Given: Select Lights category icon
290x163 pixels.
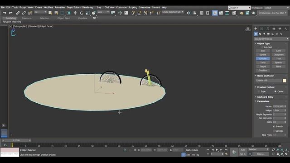Looking at the screenshot, I should [264, 34].
